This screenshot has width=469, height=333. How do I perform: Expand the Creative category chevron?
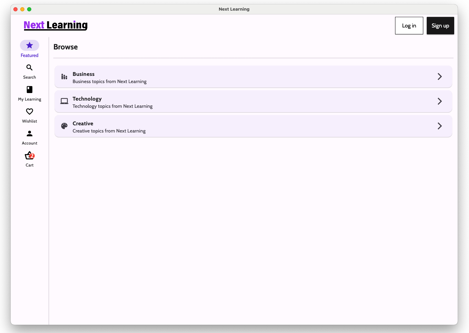tap(439, 126)
